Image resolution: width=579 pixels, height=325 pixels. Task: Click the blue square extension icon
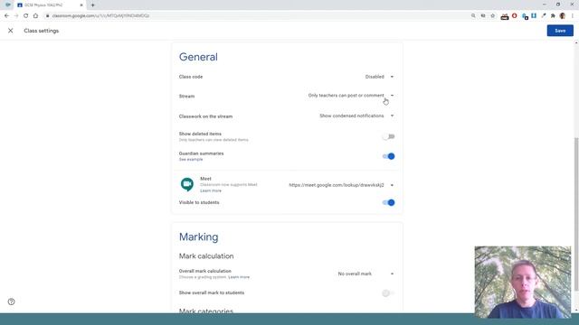[534, 16]
